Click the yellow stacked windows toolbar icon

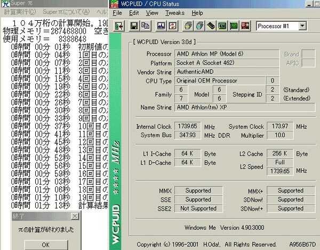tap(188, 26)
